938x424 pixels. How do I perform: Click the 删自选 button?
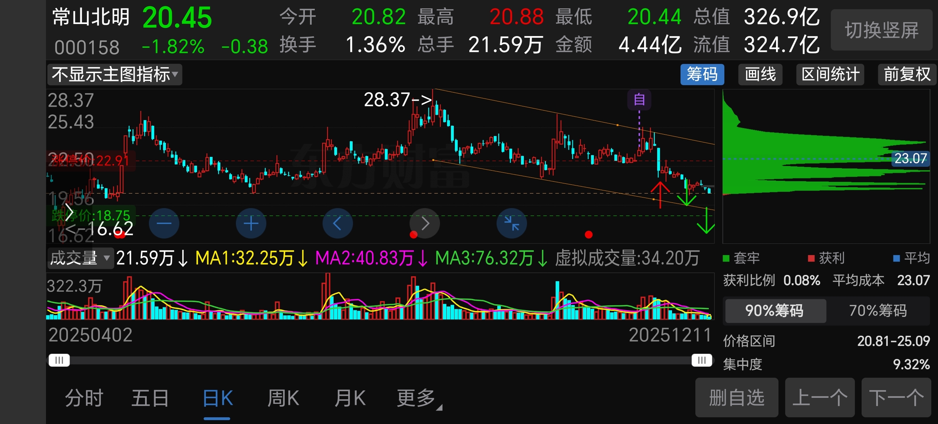point(736,397)
